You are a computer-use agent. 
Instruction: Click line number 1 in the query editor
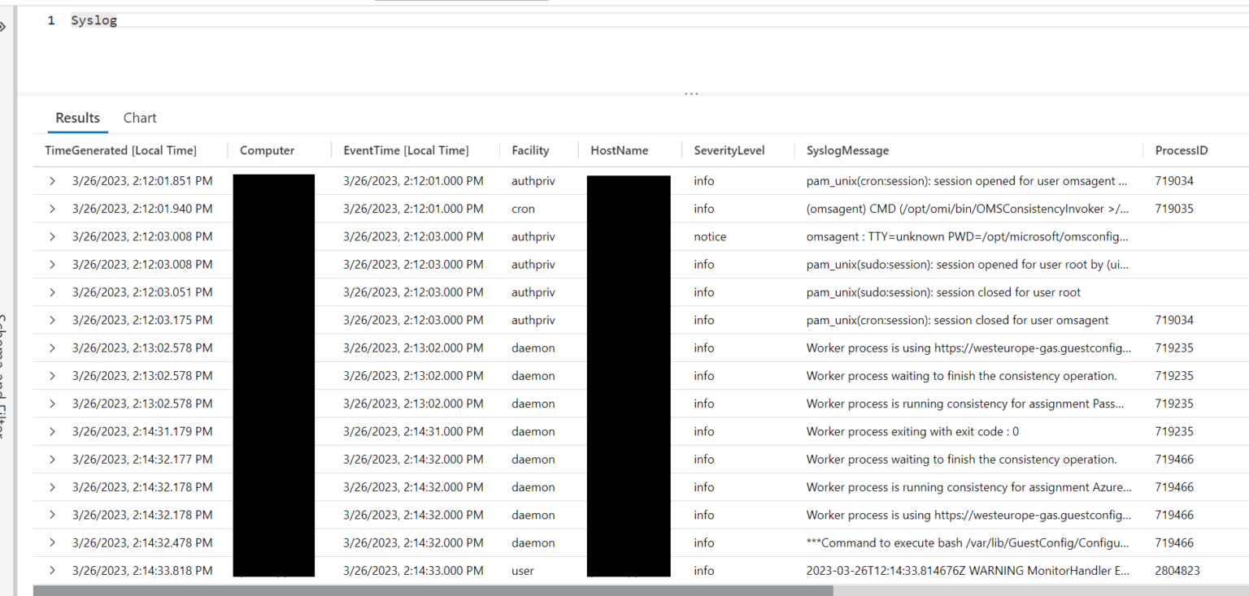(x=50, y=19)
